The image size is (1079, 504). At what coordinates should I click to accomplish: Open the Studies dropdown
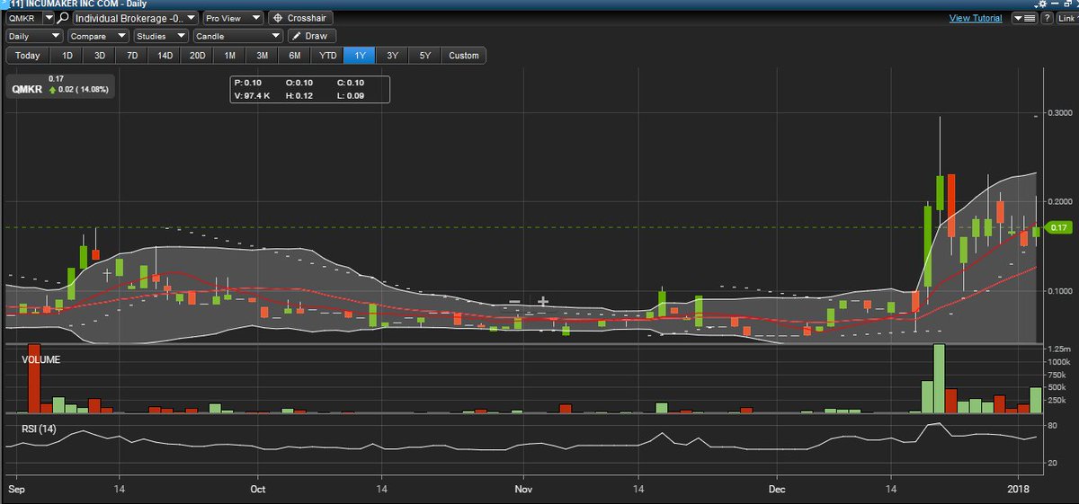tap(161, 36)
